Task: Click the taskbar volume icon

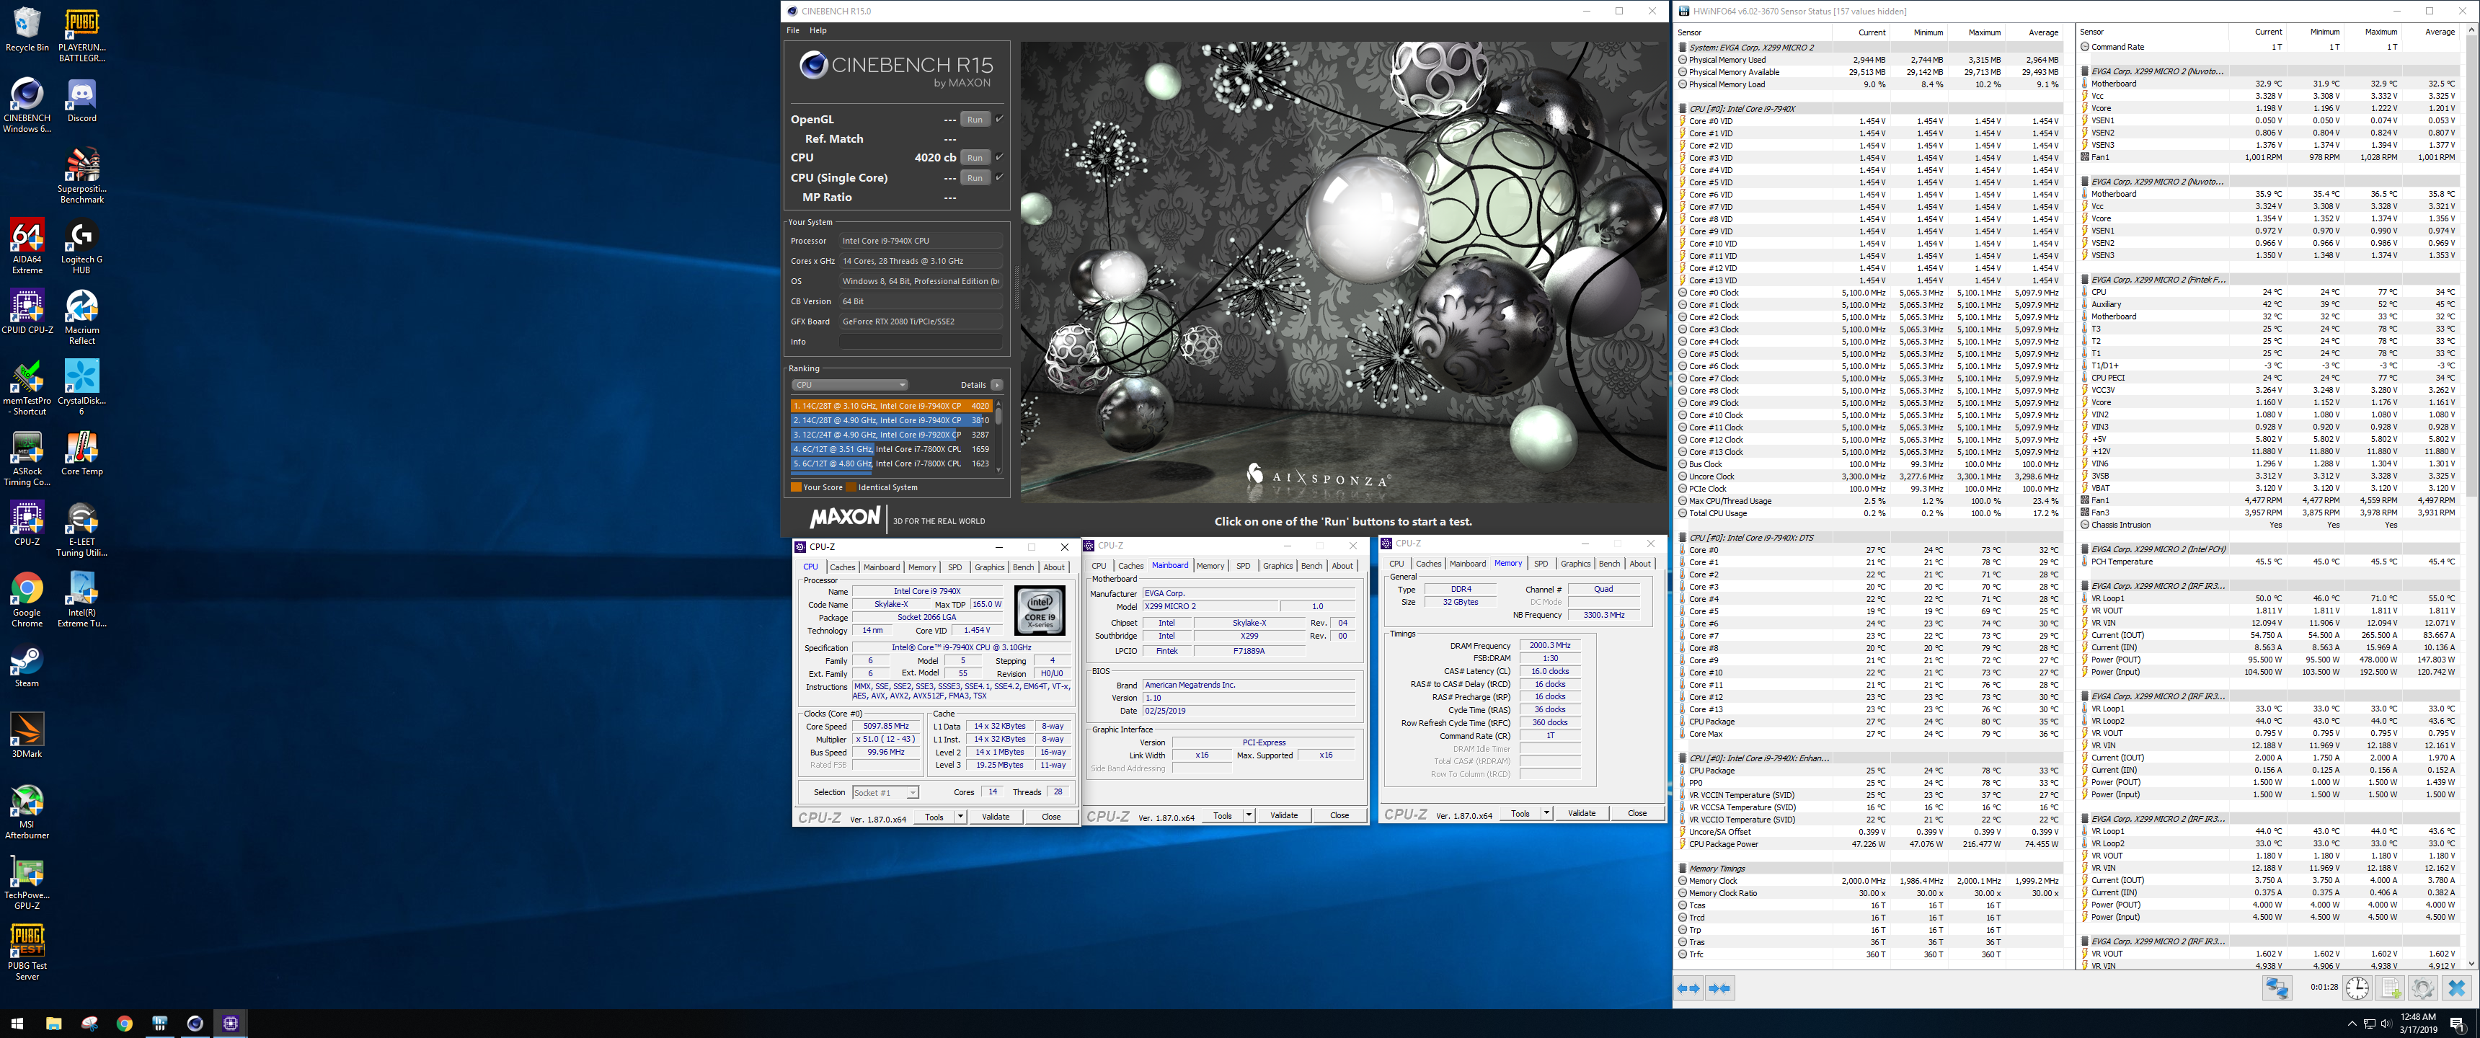Action: click(2386, 1023)
